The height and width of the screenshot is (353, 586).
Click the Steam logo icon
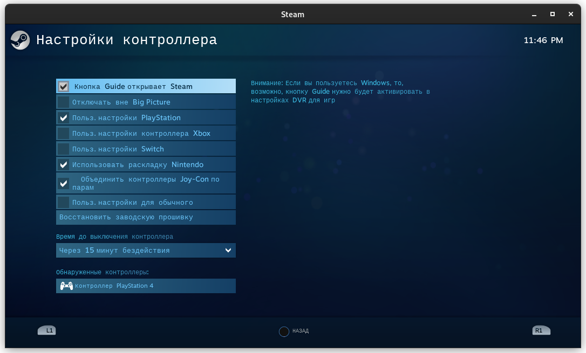[20, 40]
